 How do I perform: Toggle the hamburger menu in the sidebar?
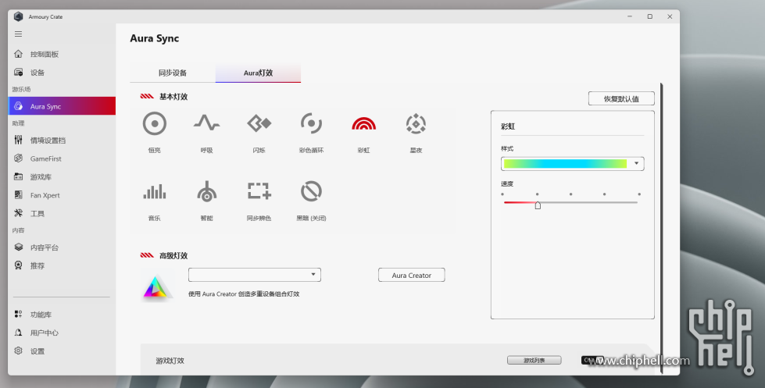pyautogui.click(x=19, y=34)
